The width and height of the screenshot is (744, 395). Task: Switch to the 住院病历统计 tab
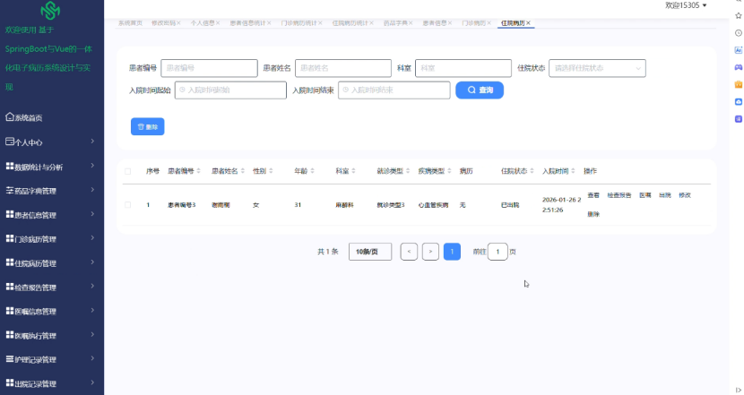pyautogui.click(x=350, y=22)
